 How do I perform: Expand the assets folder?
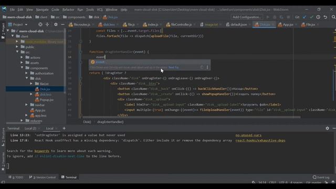click(x=22, y=62)
